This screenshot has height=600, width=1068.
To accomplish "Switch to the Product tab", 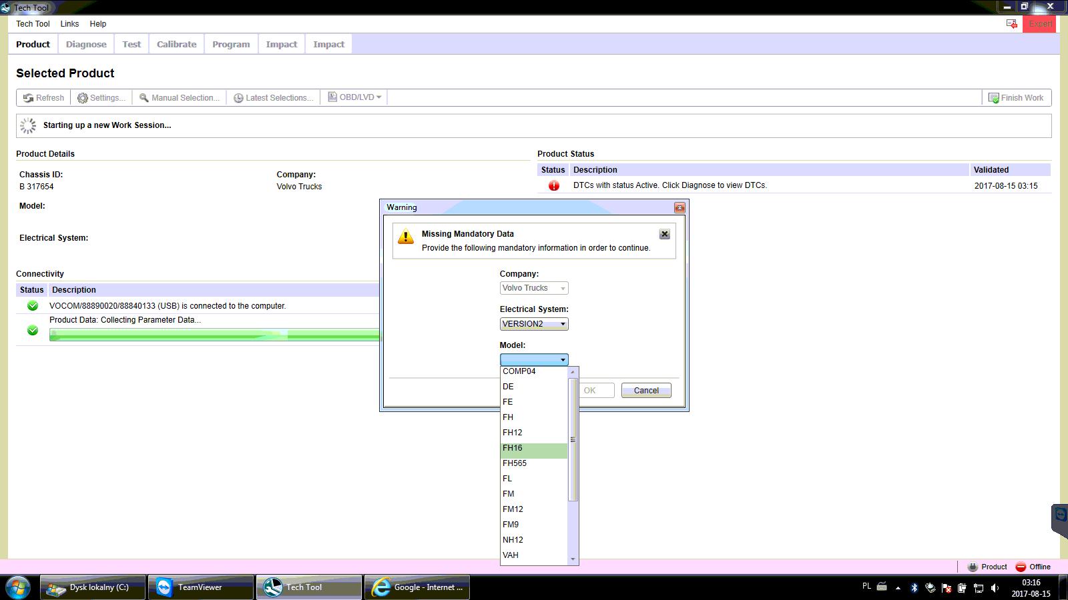I will pos(33,44).
